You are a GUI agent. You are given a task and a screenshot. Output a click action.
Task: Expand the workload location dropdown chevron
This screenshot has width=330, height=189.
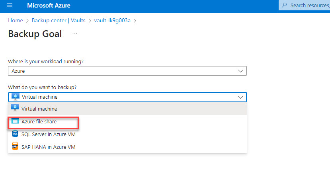coord(240,71)
